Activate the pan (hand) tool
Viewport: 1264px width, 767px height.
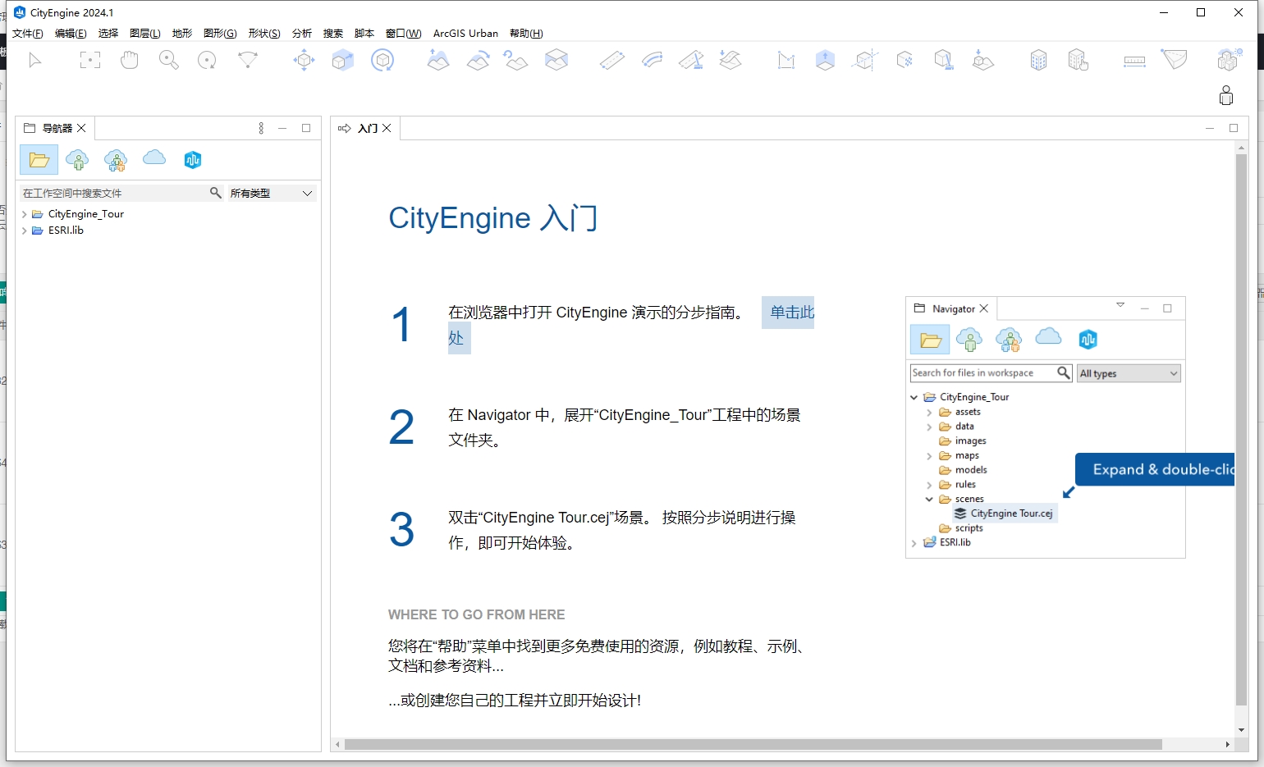coord(130,60)
